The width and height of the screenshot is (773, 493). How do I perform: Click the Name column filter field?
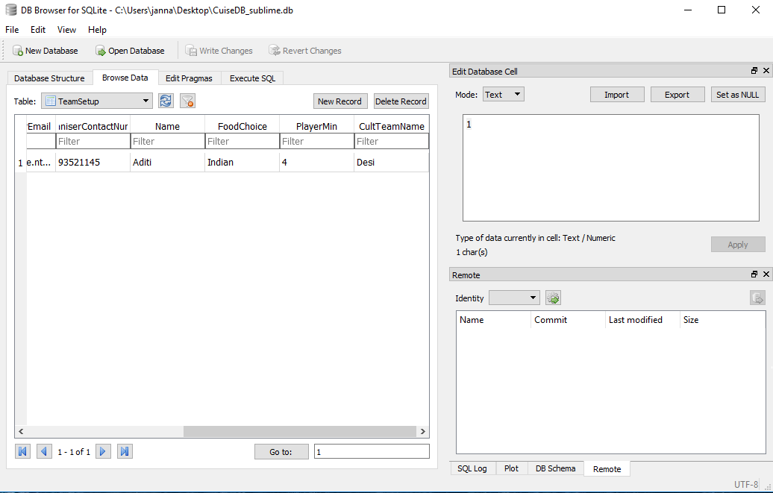[168, 141]
